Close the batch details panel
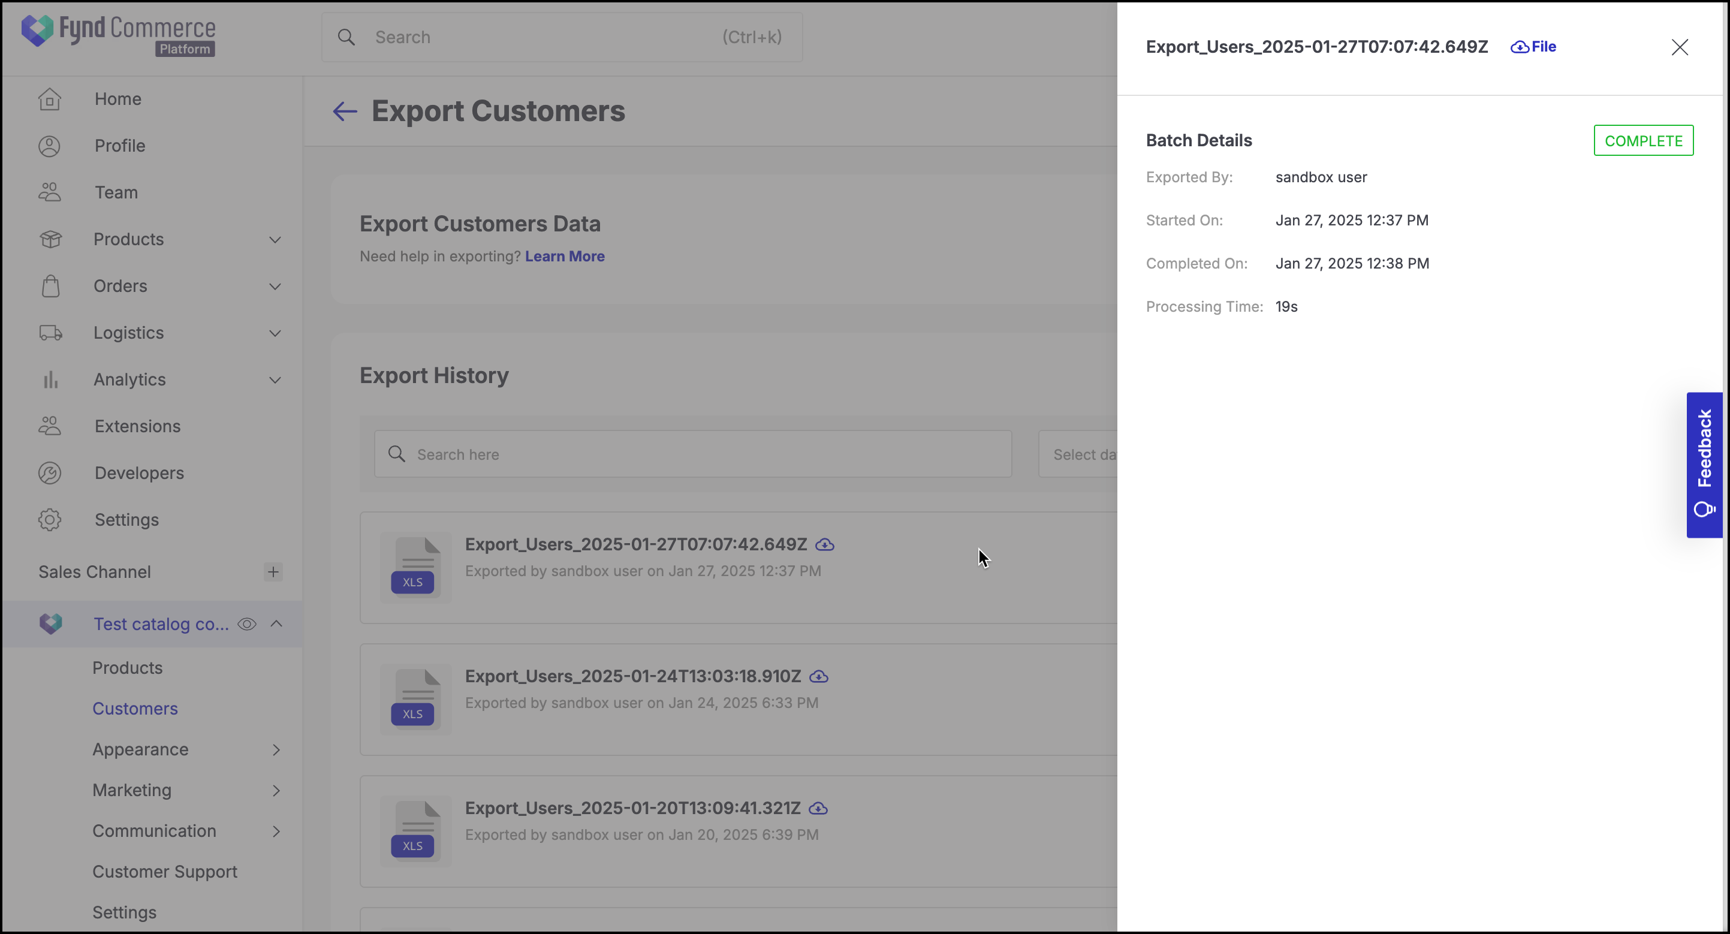Screen dimensions: 1730x934 1680,47
